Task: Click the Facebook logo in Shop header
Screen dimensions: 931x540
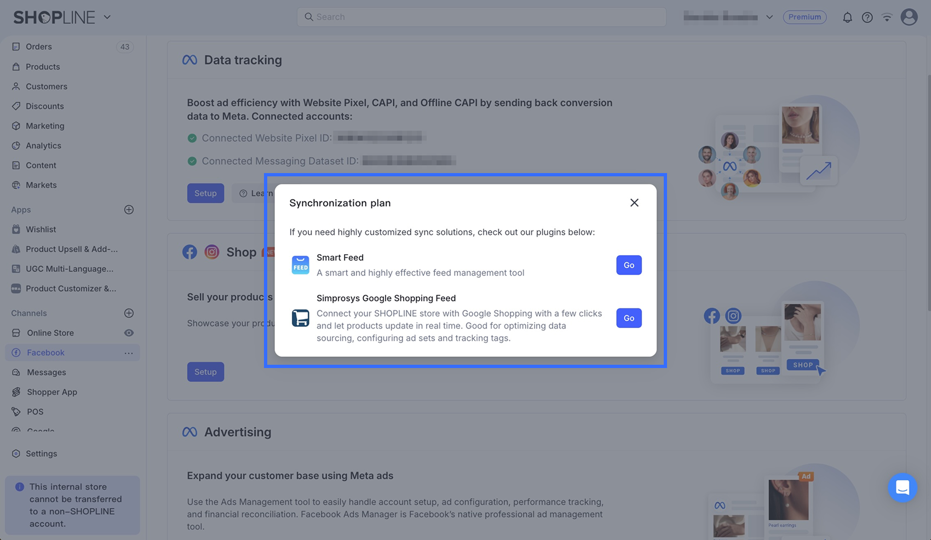Action: point(189,252)
